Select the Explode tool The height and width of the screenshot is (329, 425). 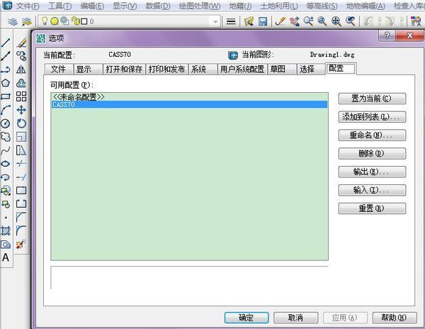point(21,244)
